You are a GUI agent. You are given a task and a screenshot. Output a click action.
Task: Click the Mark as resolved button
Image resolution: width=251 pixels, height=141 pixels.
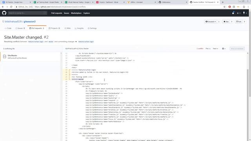pos(237,49)
